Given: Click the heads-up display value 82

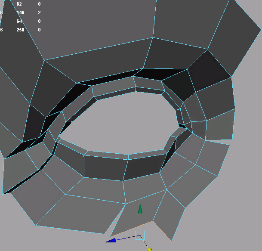Looking at the screenshot, I should coord(19,4).
